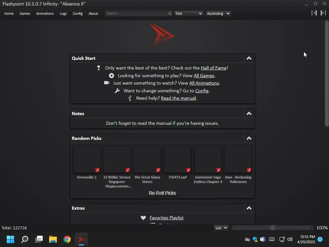The height and width of the screenshot is (247, 329).
Task: Open File Explorer from taskbar
Action: [x=53, y=239]
